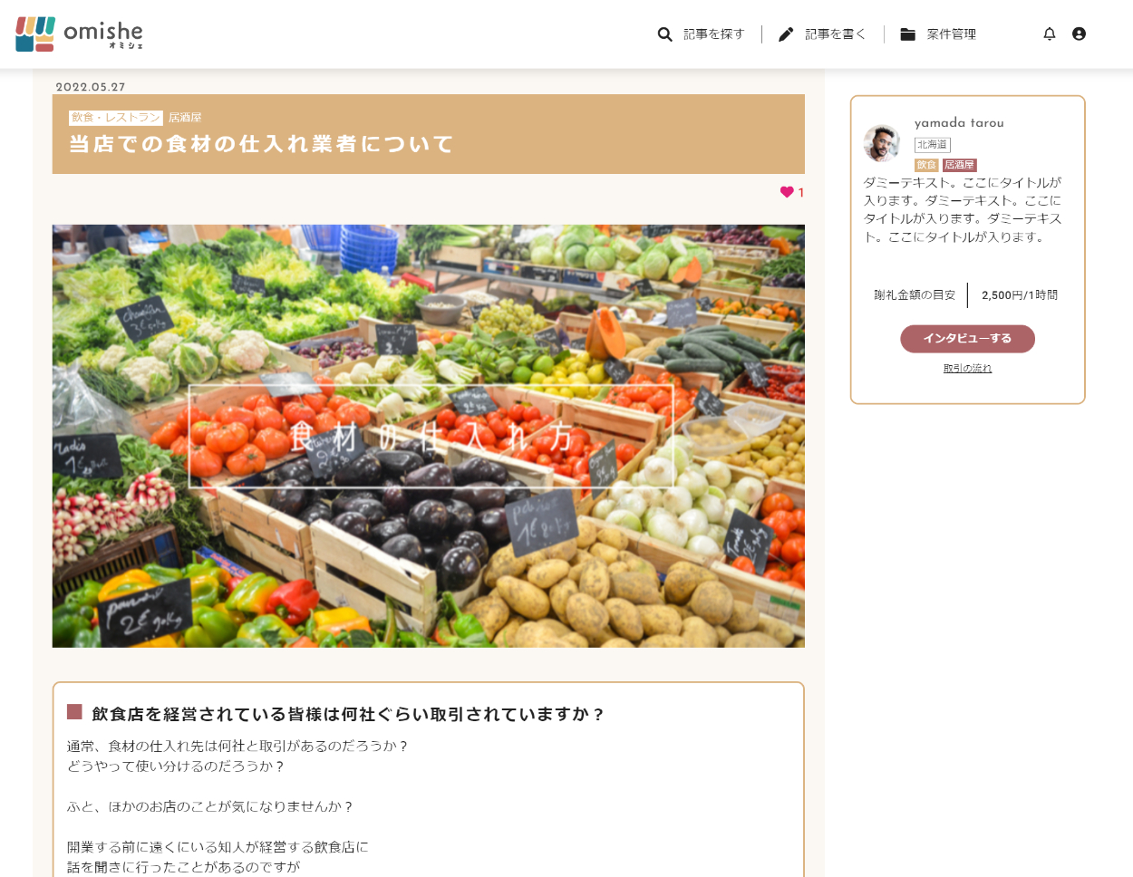Click the search magnifier icon
Image resolution: width=1133 pixels, height=877 pixels.
pyautogui.click(x=664, y=34)
